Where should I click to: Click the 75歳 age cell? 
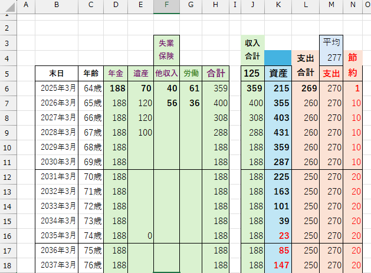[x=91, y=251]
